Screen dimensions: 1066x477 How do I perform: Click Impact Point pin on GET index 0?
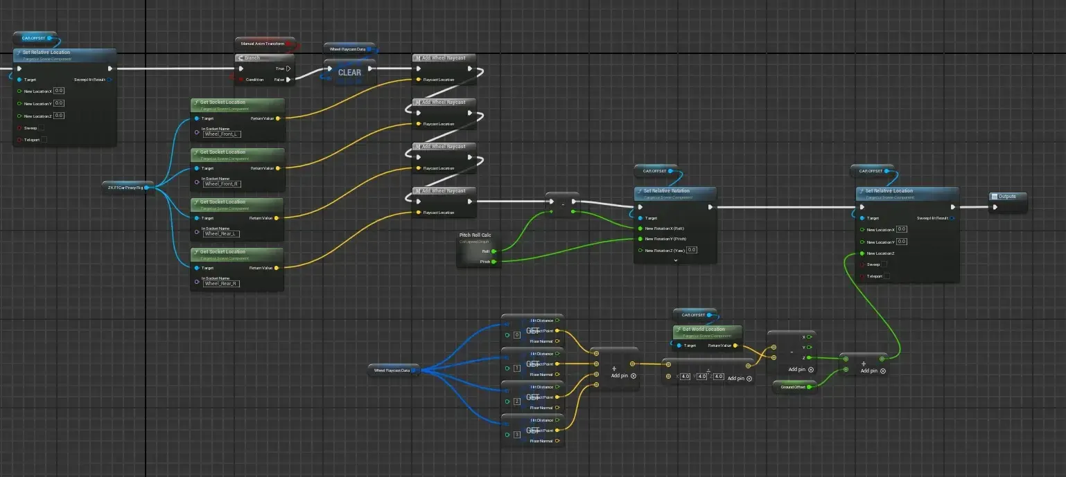[558, 331]
